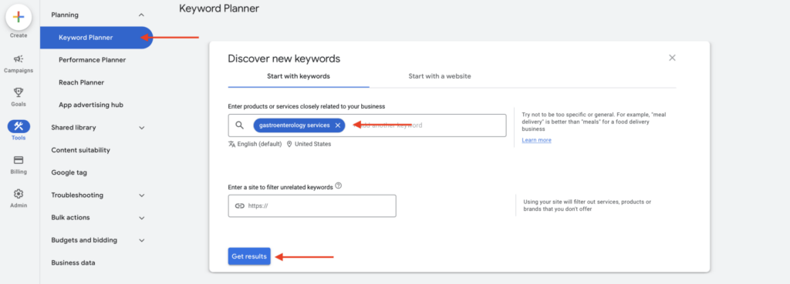Click the location pin icon
The width and height of the screenshot is (790, 284).
coord(289,144)
